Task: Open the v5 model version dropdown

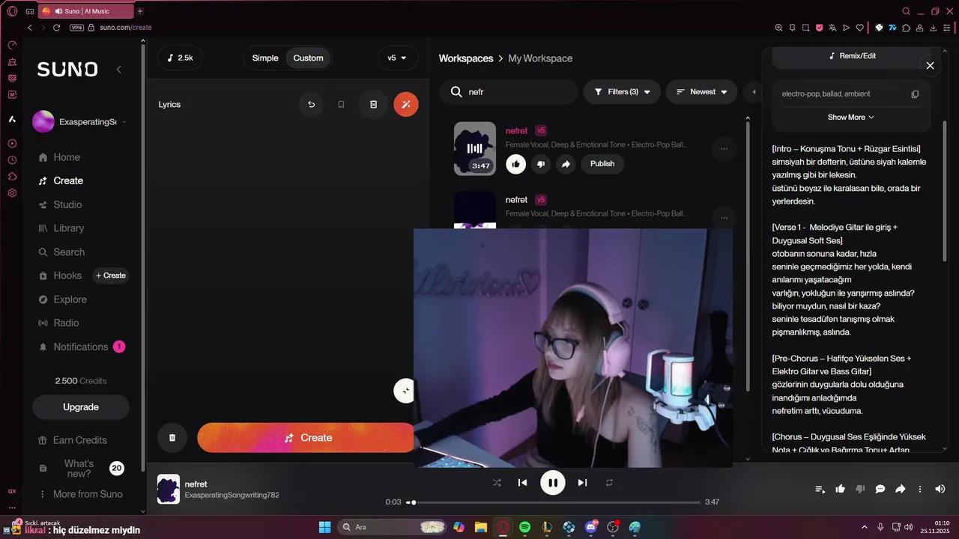Action: [x=397, y=58]
